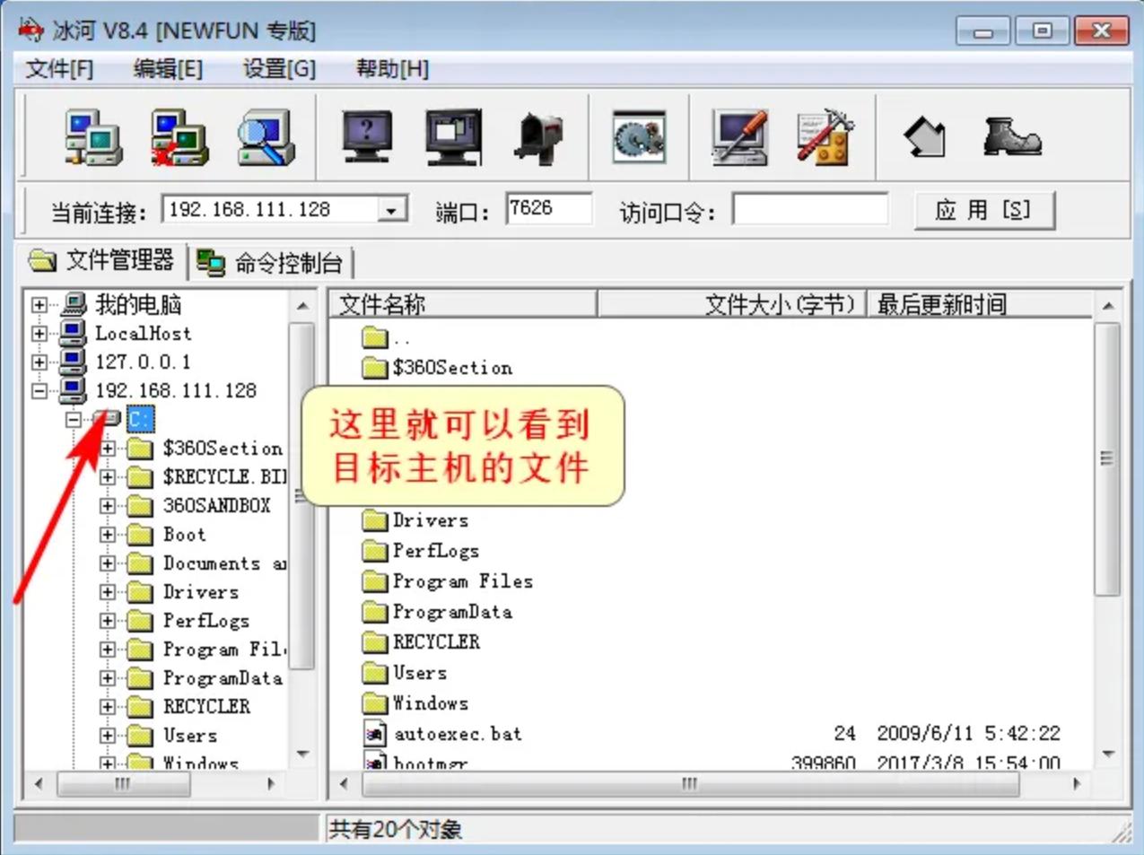Collapse the 192.168.111.128 host node
The image size is (1144, 855).
[38, 390]
